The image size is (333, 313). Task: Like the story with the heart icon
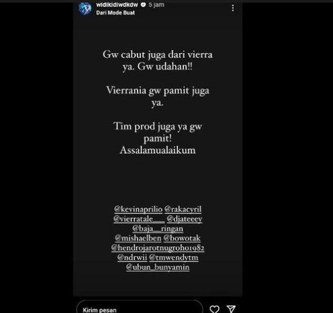[x=214, y=309]
